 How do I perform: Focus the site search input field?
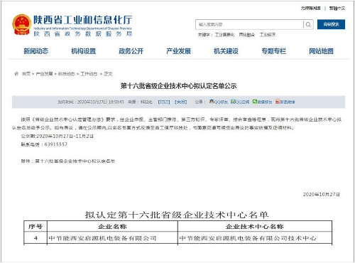point(249,24)
